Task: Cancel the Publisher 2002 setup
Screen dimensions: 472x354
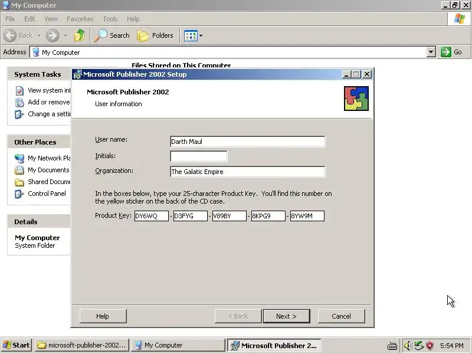Action: (342, 316)
